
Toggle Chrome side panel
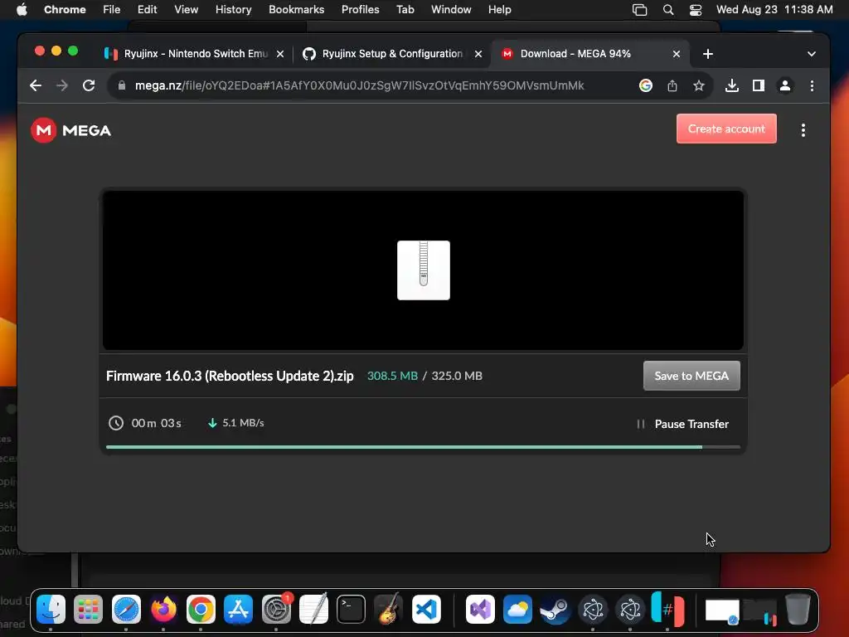(758, 85)
